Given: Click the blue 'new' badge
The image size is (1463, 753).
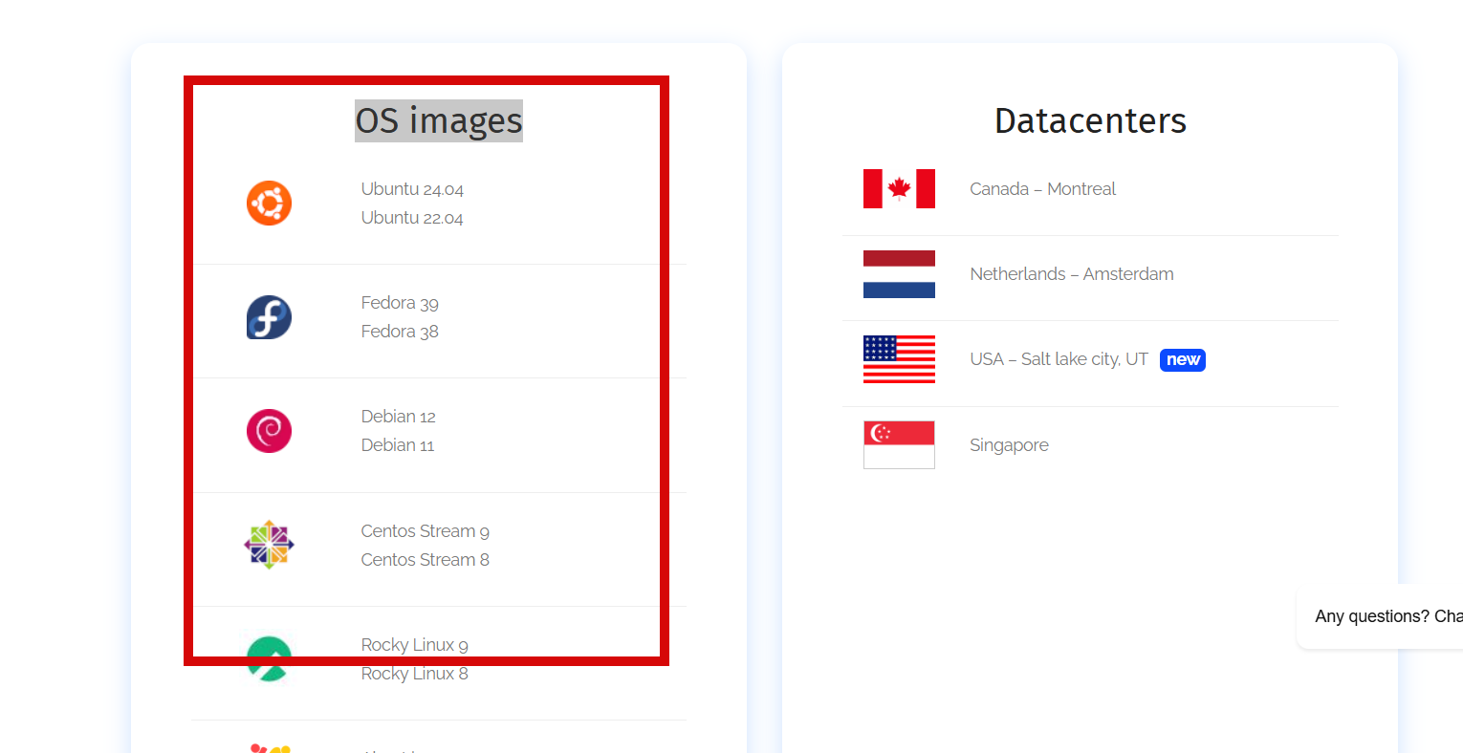Looking at the screenshot, I should point(1183,360).
